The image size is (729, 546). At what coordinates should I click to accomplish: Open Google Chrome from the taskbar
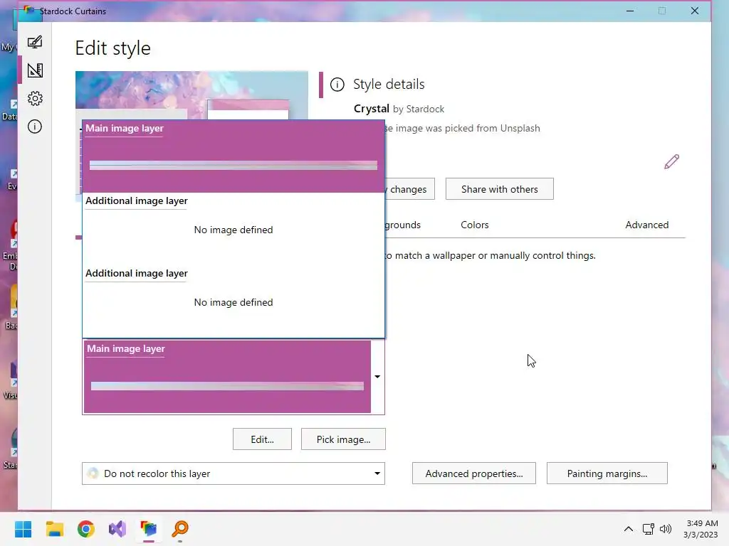click(86, 529)
